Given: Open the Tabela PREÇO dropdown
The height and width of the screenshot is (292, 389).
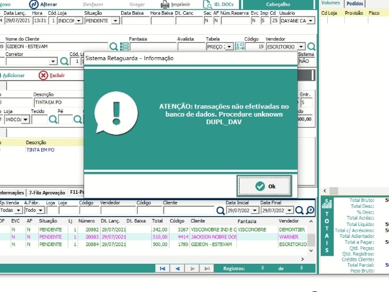Looking at the screenshot, I should point(228,47).
